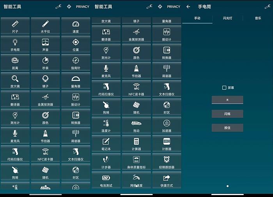Open the 温度计 thermometer tool
Image resolution: width=273 pixels, height=197 pixels.
[106, 125]
